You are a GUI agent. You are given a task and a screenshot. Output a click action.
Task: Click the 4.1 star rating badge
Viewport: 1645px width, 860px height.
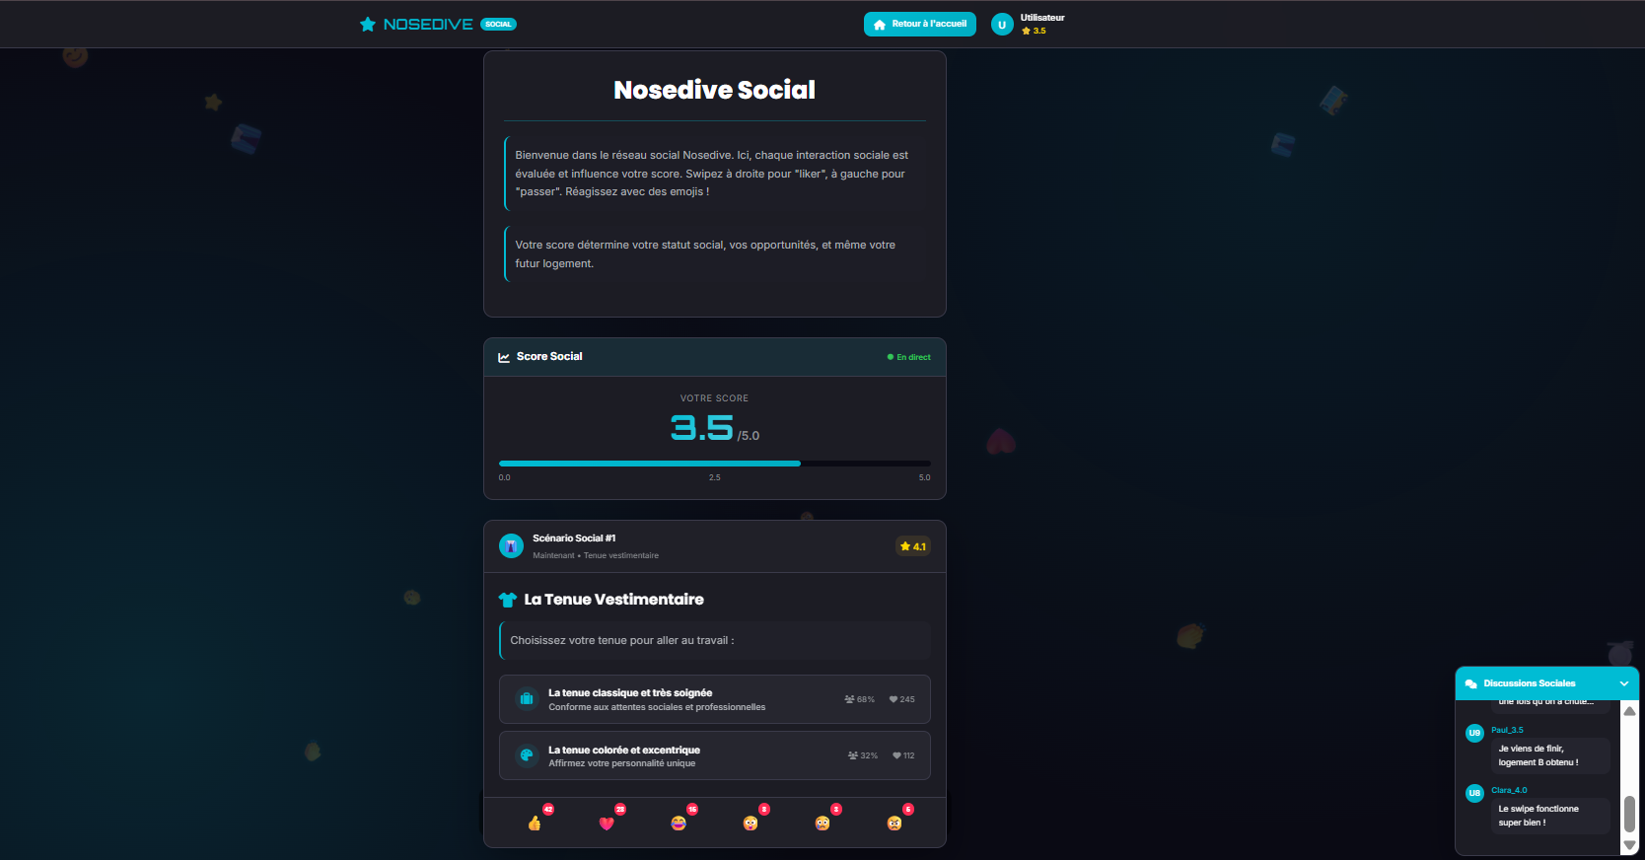(912, 546)
